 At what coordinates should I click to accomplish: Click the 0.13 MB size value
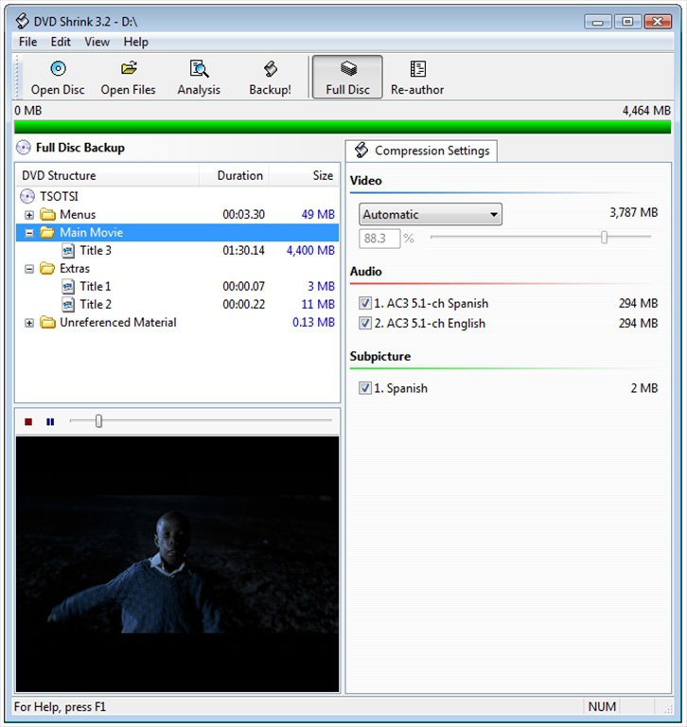[x=313, y=322]
